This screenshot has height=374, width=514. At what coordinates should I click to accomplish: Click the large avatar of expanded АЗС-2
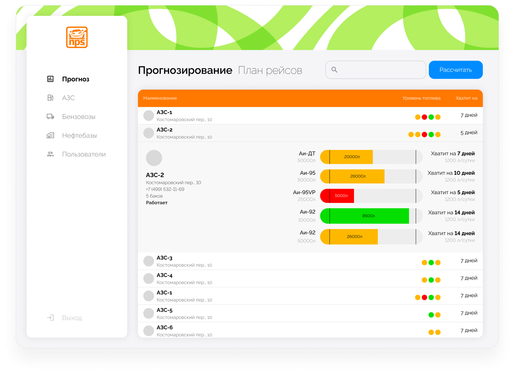pyautogui.click(x=154, y=158)
